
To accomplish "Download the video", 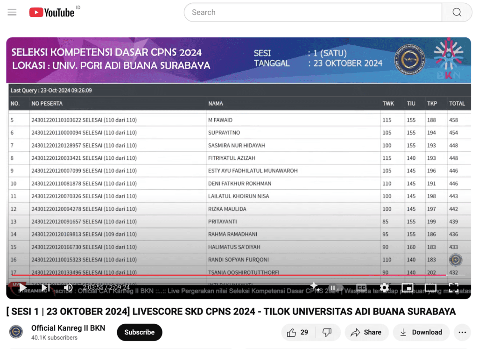I will click(x=421, y=332).
